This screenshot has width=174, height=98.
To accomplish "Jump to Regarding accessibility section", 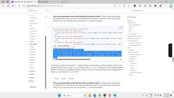I will pyautogui.click(x=134, y=39).
